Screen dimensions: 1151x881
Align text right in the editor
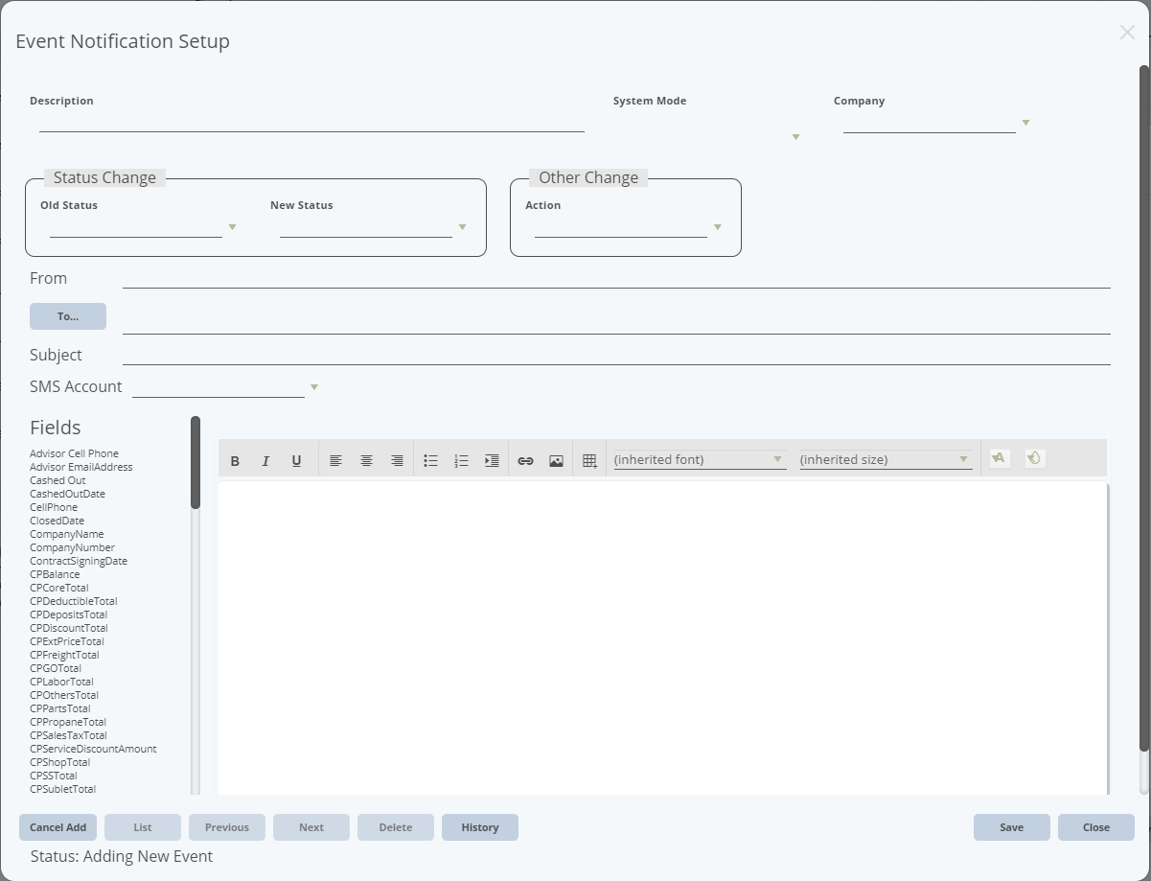(x=397, y=461)
